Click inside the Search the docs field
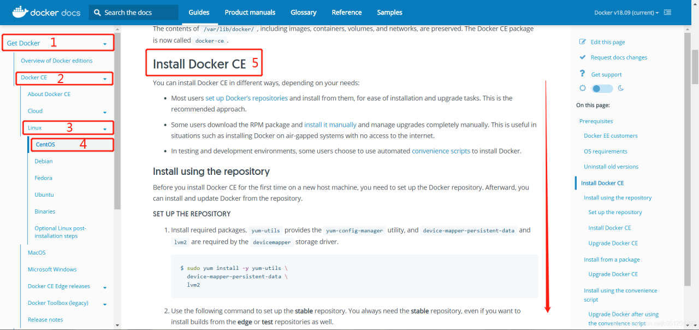699x330 pixels. (134, 12)
